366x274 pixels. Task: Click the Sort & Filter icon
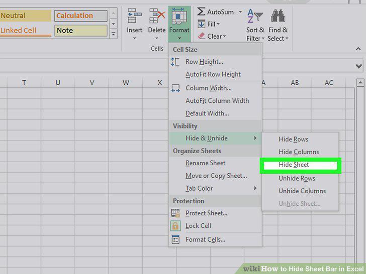click(x=255, y=16)
